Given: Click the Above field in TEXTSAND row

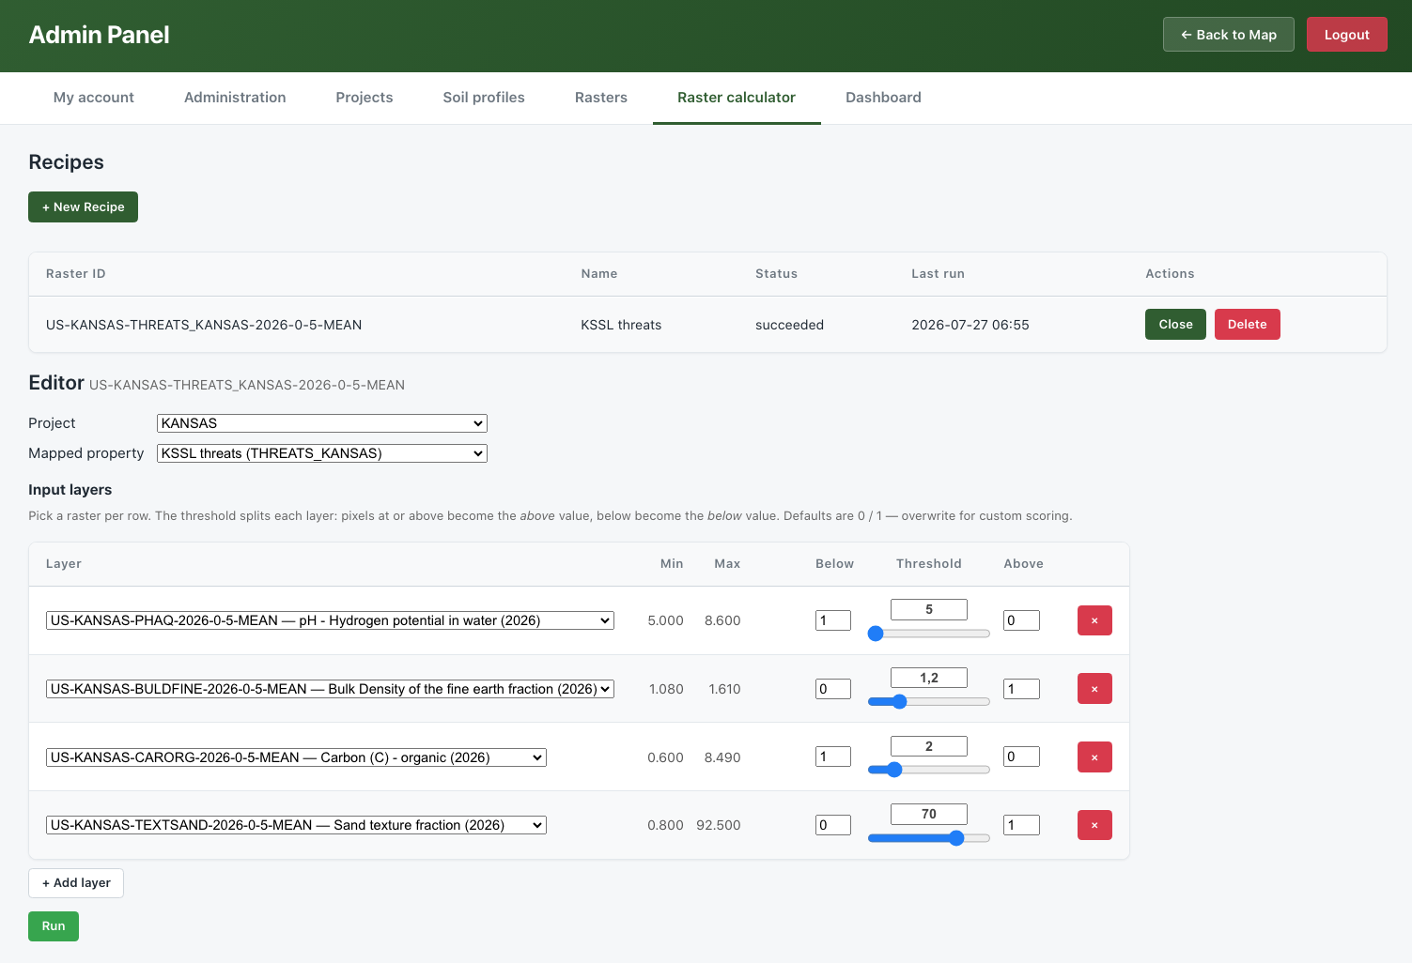Looking at the screenshot, I should click(1021, 825).
